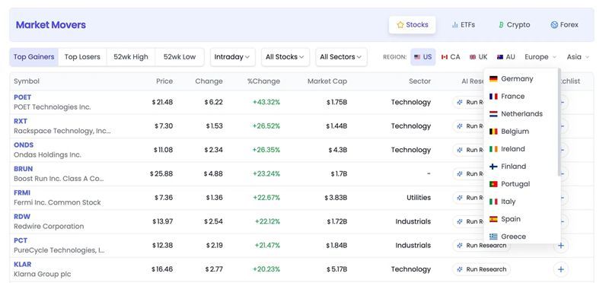Sort by Sector column header

420,81
